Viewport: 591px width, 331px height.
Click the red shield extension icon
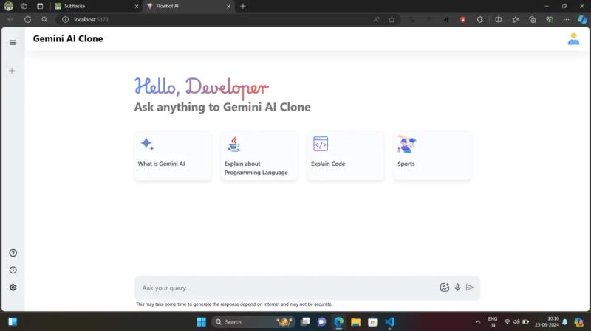[463, 20]
